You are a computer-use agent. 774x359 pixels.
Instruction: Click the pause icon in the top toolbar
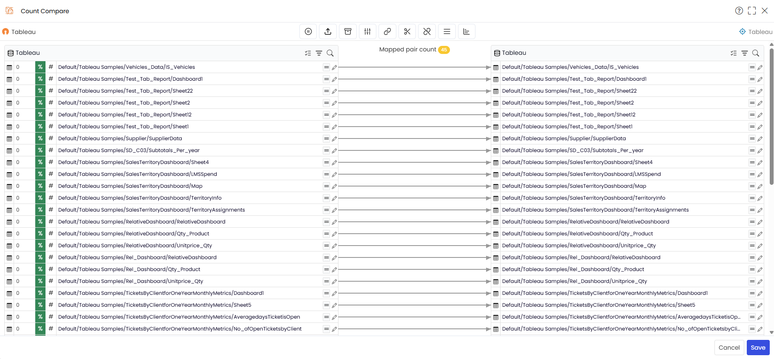tap(308, 31)
